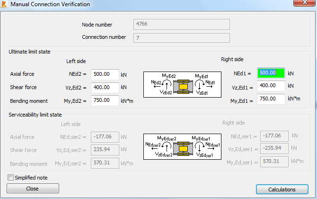Click the Robot app icon in title bar
The height and width of the screenshot is (199, 317).
tap(4, 4)
